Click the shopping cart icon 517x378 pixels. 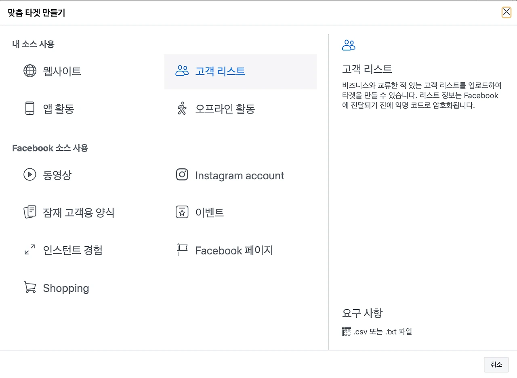[x=30, y=287]
